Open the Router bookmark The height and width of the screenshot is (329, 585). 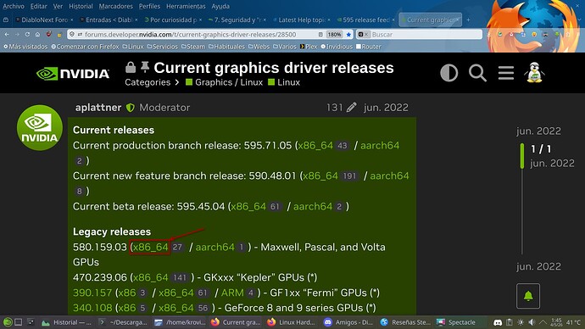click(369, 47)
